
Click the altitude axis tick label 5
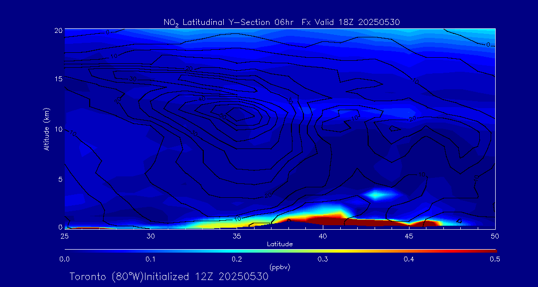[x=60, y=179]
